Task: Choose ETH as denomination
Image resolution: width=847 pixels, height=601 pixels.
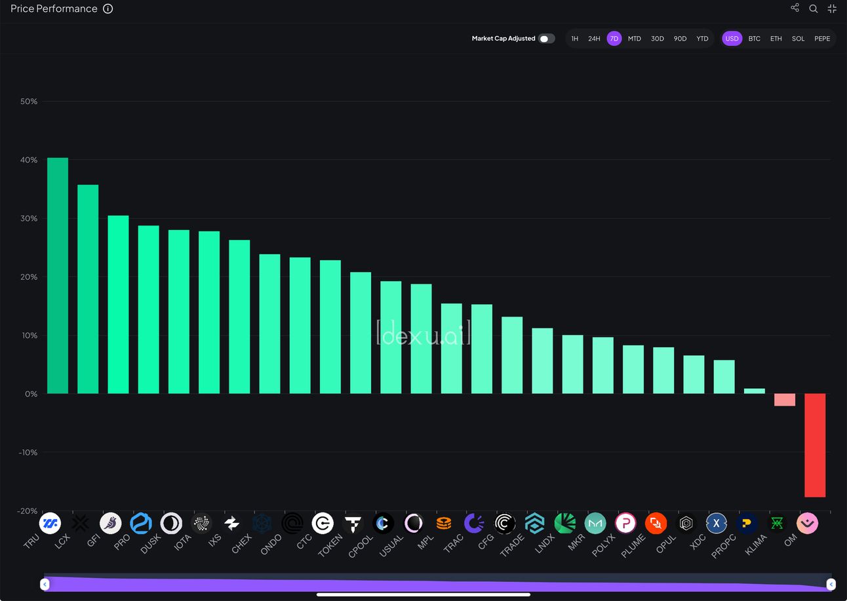Action: point(776,39)
